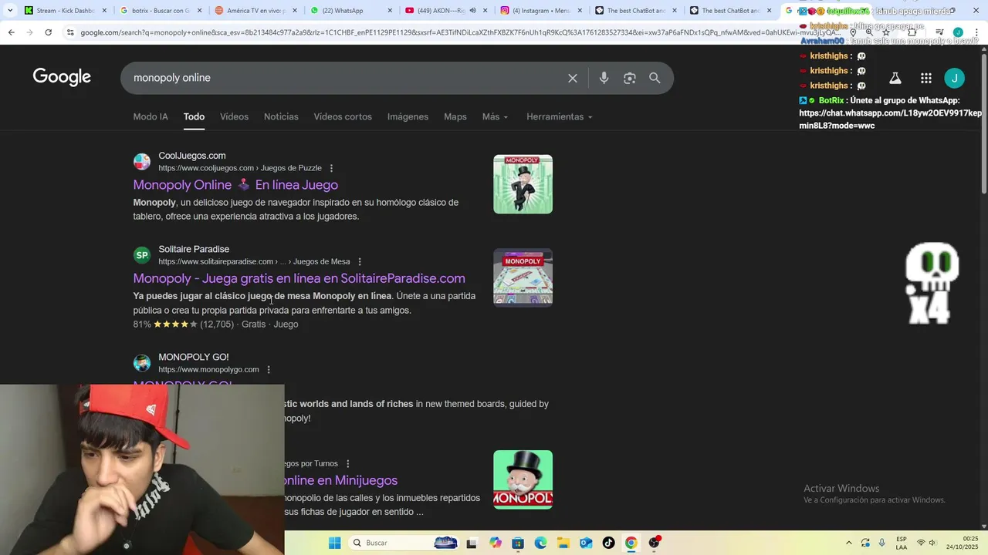Click CoolJuegos.com site name

point(192,156)
